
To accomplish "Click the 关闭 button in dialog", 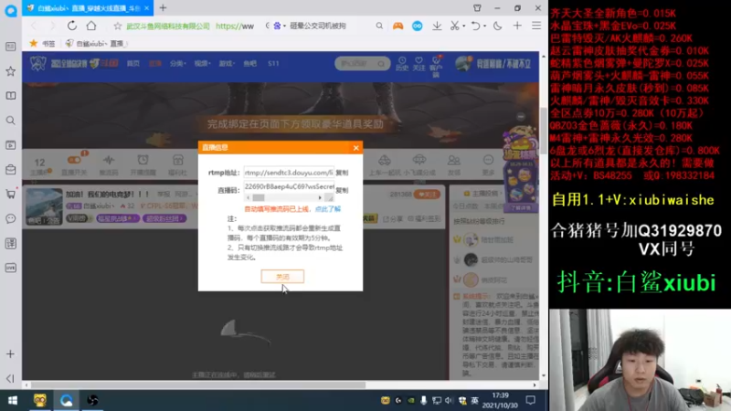I will tap(282, 277).
